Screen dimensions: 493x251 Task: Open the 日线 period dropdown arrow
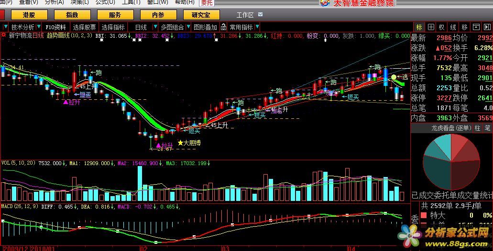(154, 27)
